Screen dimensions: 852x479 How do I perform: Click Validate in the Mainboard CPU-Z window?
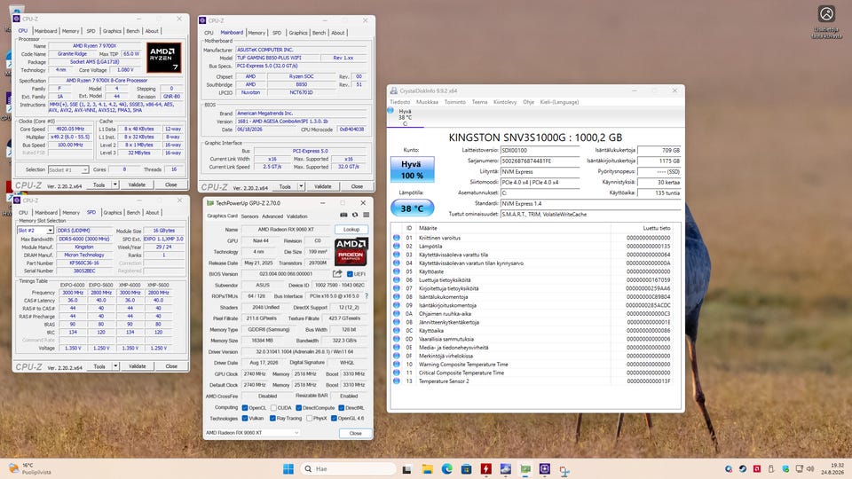click(323, 186)
